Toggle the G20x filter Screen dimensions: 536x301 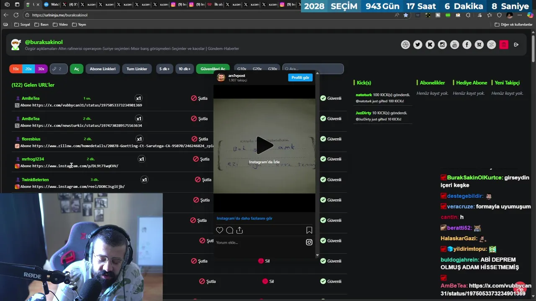tap(257, 69)
